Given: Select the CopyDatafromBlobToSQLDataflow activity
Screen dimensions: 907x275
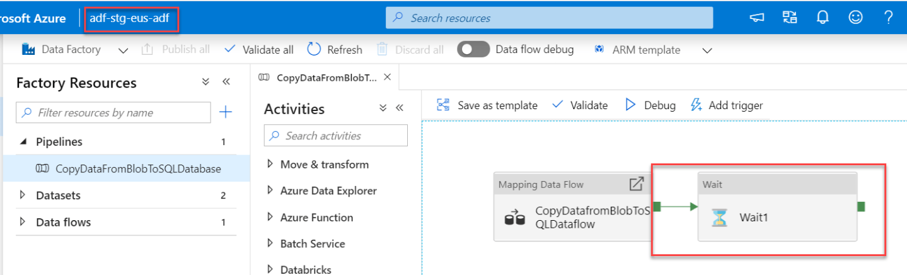Looking at the screenshot, I should coord(572,206).
